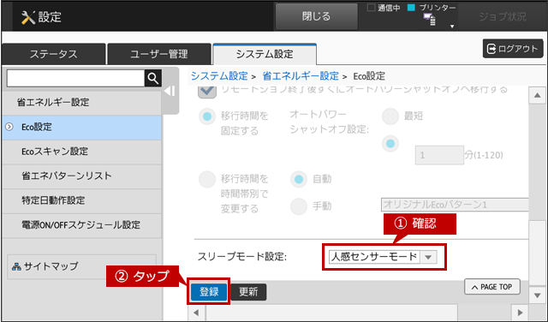Select システム設定 tab
This screenshot has width=548, height=322.
click(x=265, y=54)
